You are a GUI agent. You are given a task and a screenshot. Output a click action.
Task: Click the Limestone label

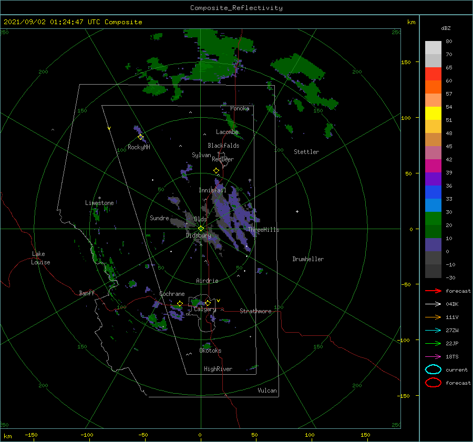[99, 203]
